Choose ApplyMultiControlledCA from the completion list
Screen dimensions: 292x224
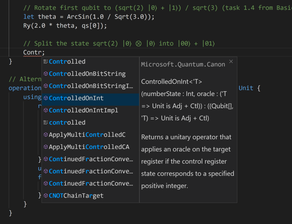click(80, 147)
